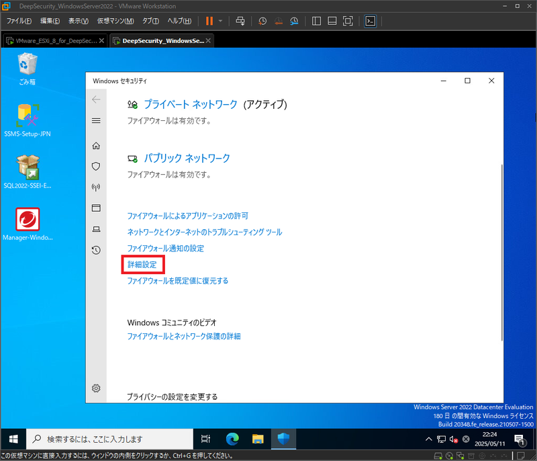
Task: Open the ヘルプ(H) menu
Action: click(x=179, y=21)
